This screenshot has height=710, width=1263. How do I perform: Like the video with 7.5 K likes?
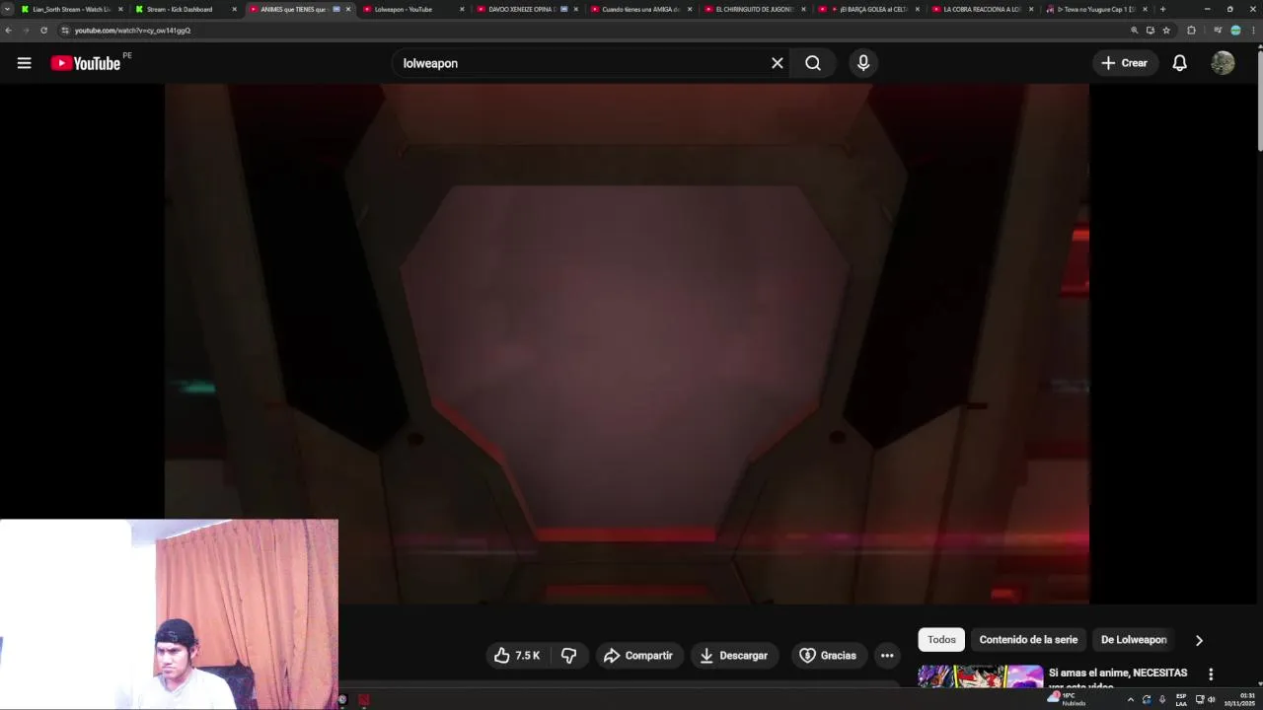[x=518, y=656]
